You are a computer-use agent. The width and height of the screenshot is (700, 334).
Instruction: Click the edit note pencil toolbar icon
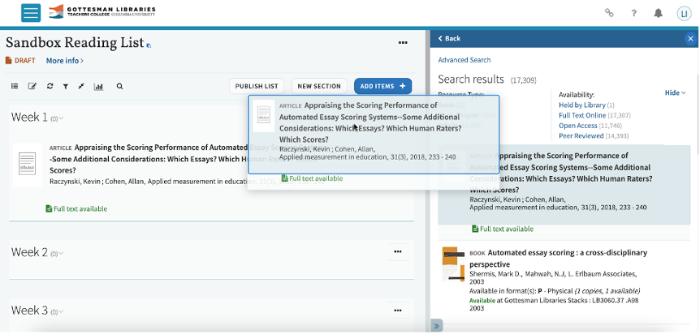click(32, 86)
